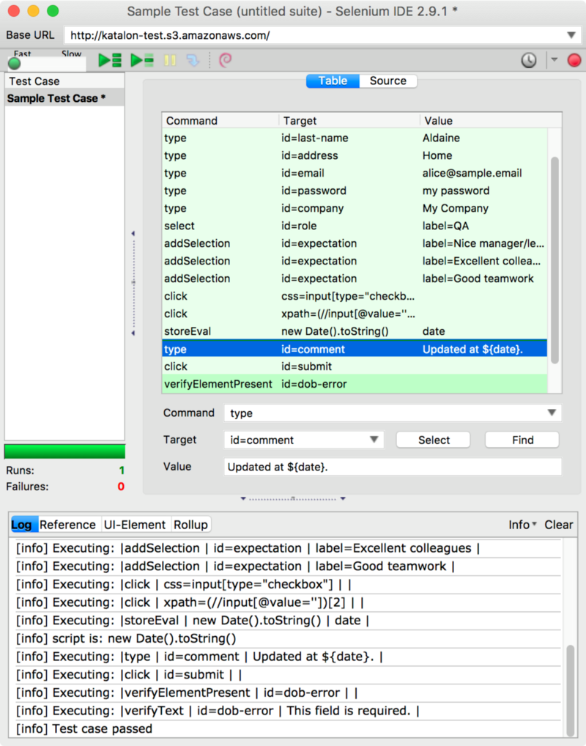Viewport: 586px width, 746px height.
Task: Select the type id=password row
Action: point(355,191)
